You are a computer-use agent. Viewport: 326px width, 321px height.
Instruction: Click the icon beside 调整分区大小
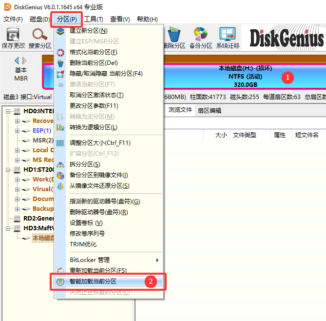point(60,143)
